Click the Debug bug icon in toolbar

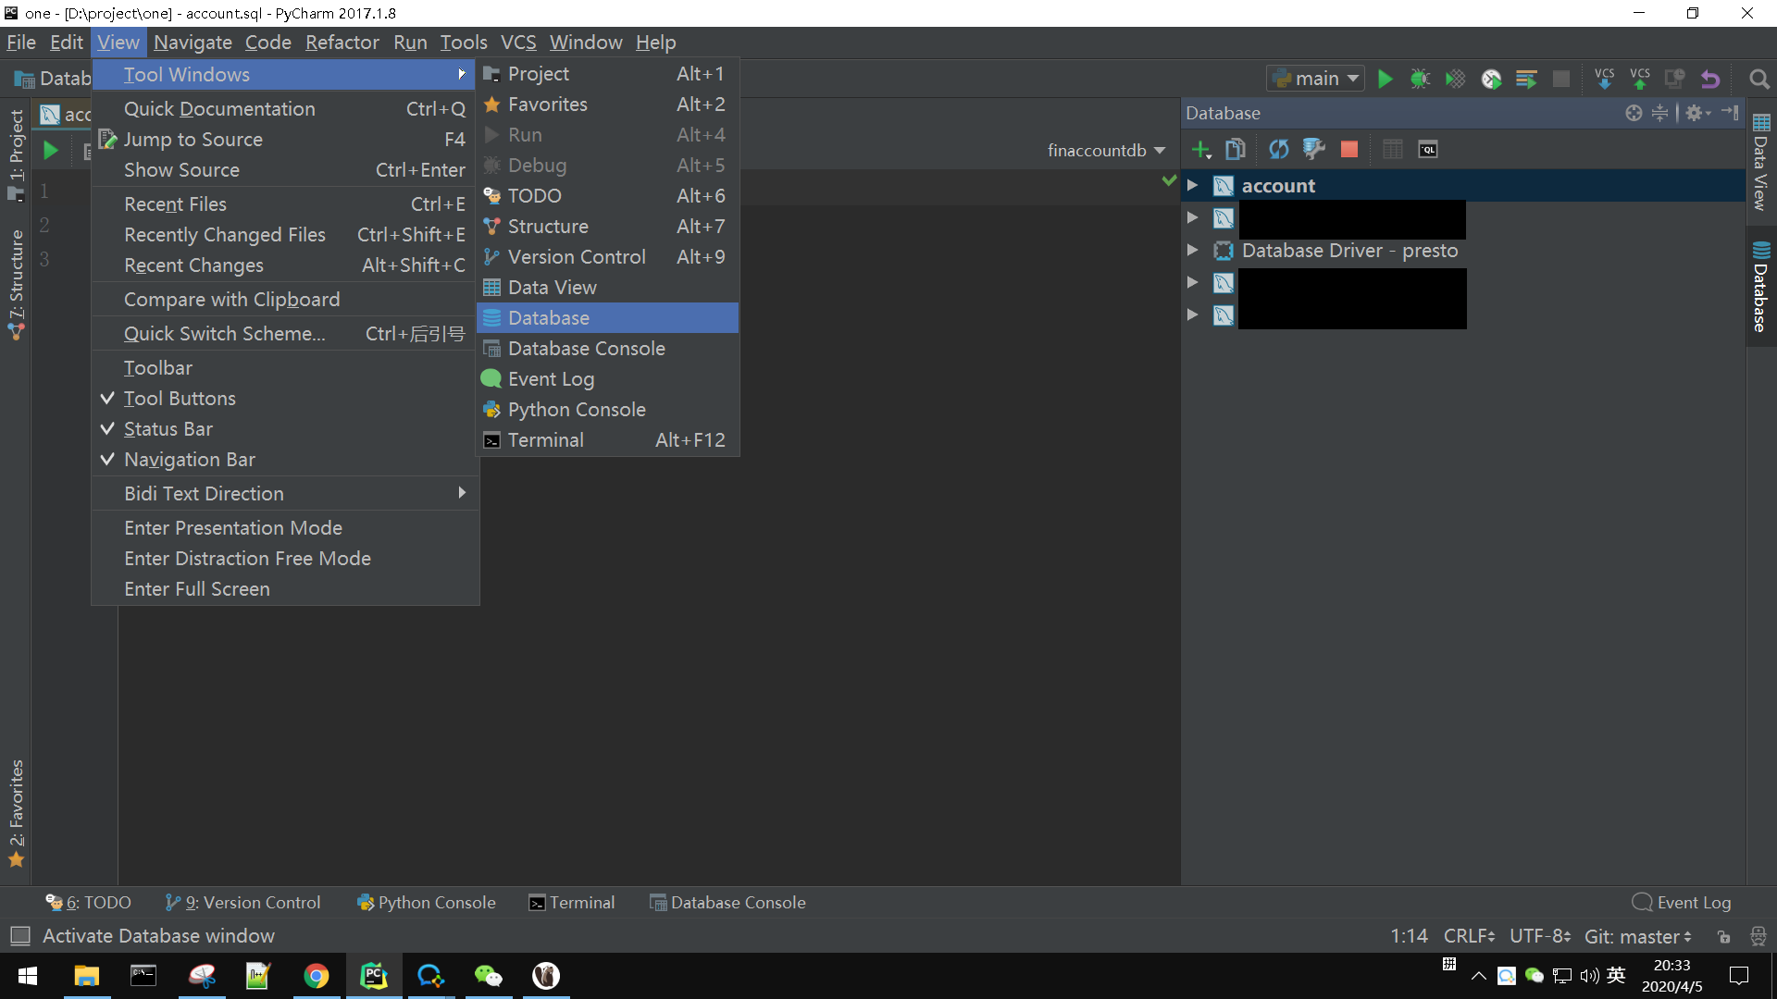[1420, 79]
